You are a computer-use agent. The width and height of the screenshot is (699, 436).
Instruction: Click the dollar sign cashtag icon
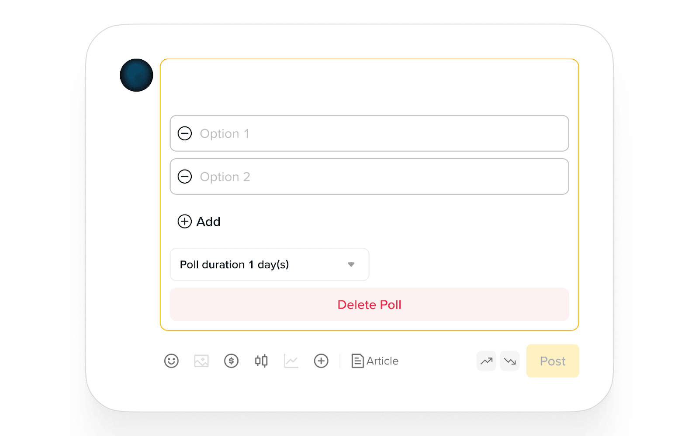point(231,361)
